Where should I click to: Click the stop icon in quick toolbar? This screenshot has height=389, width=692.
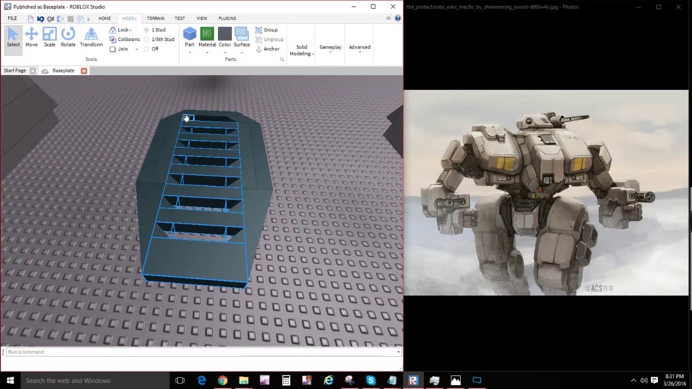pyautogui.click(x=70, y=19)
